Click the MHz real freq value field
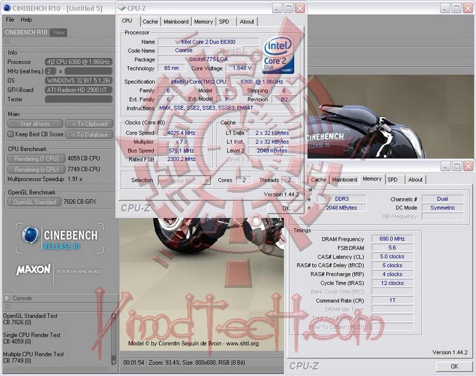Screen dimensions: 476x376 (50, 71)
